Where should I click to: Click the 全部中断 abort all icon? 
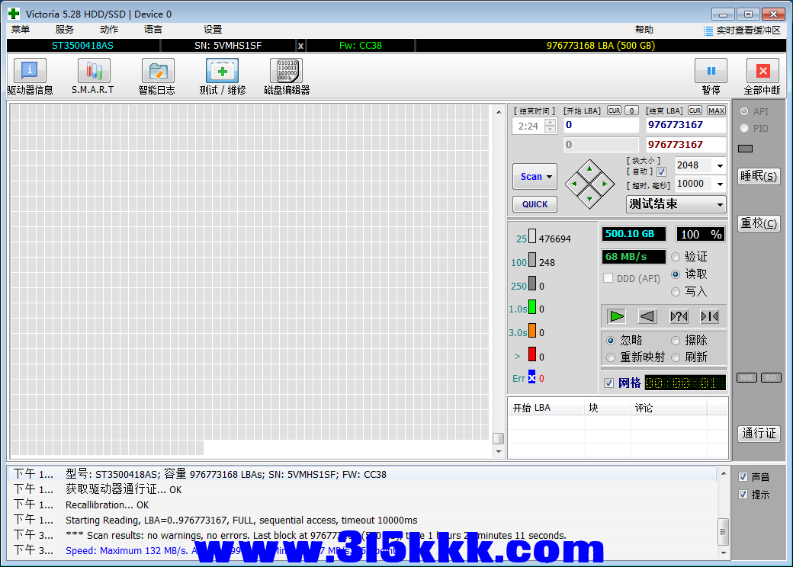point(762,72)
